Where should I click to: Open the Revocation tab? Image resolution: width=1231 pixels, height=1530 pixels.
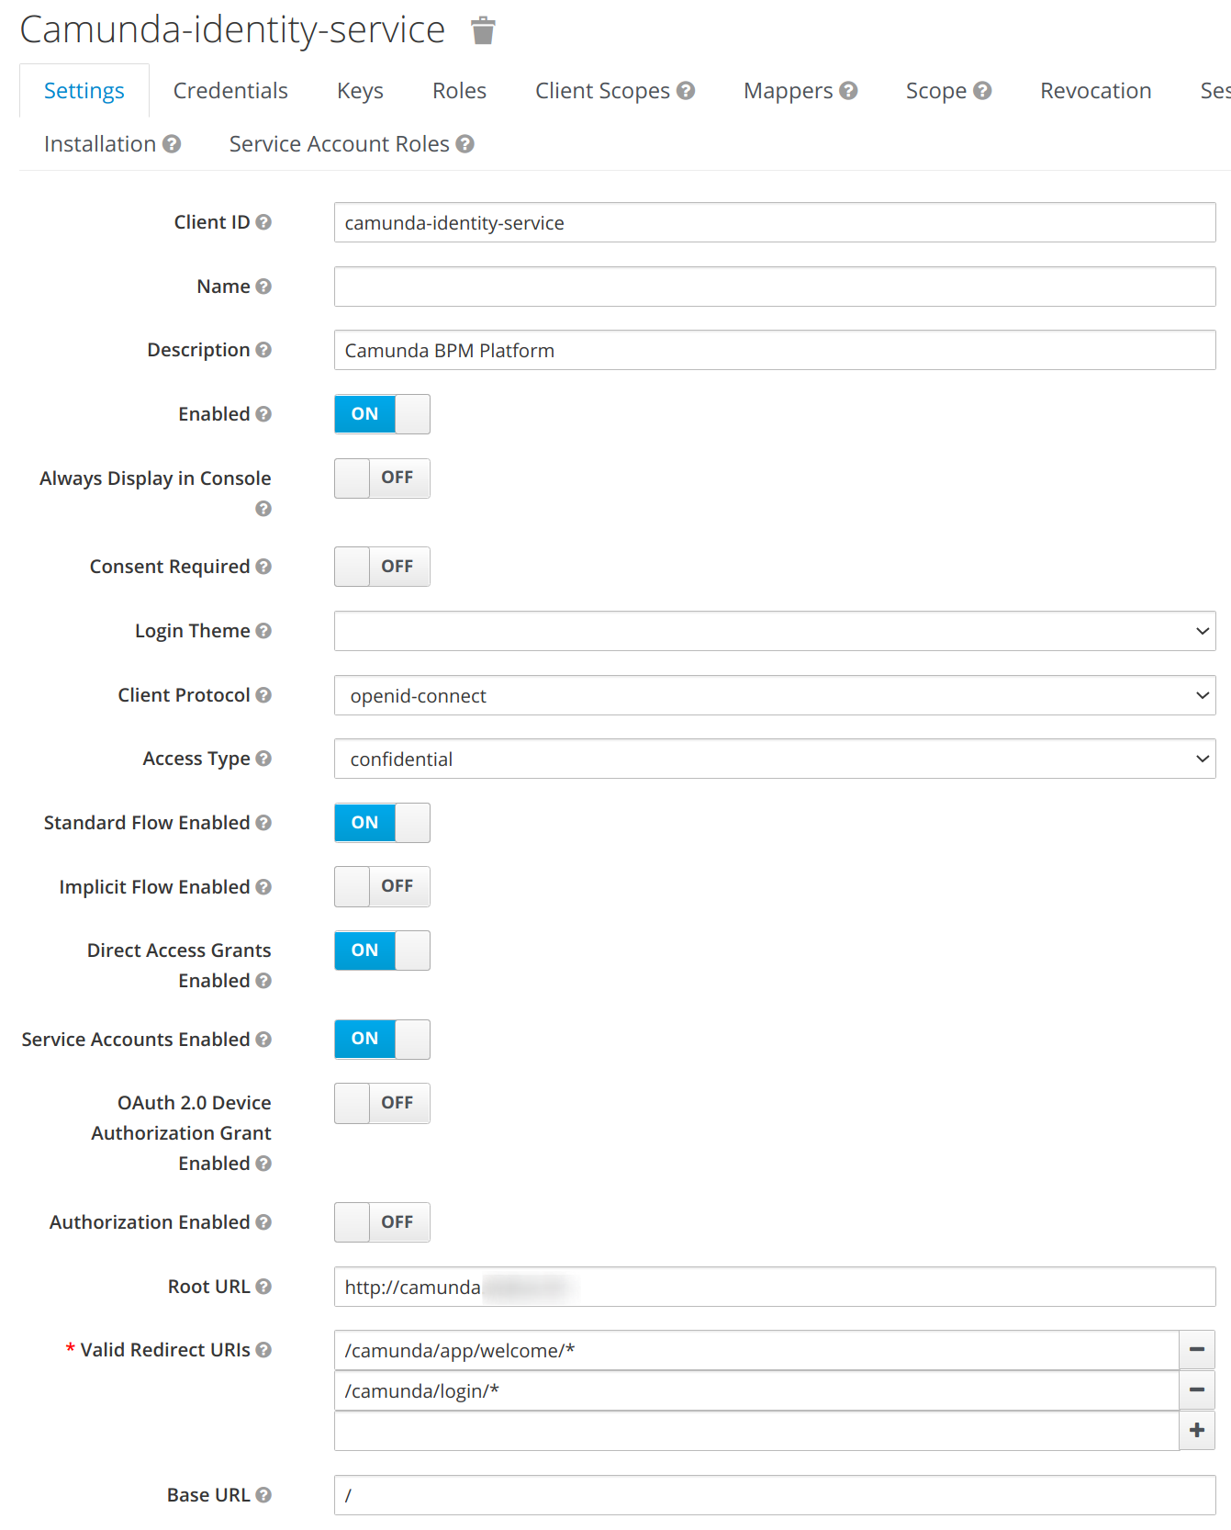(1095, 90)
